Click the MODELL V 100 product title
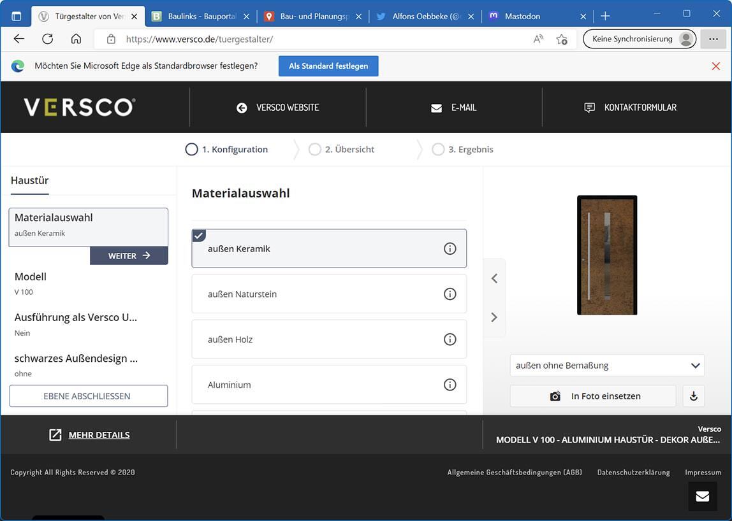 pyautogui.click(x=608, y=440)
